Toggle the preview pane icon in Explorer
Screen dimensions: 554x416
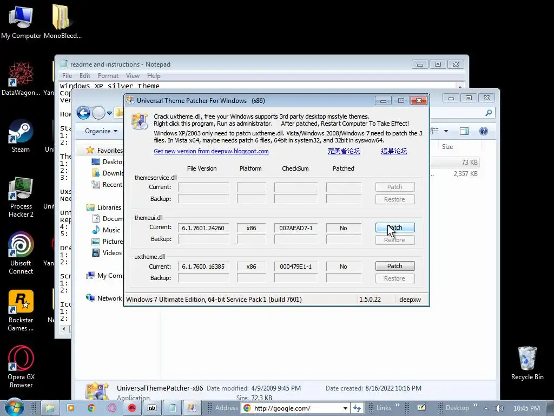point(464,131)
